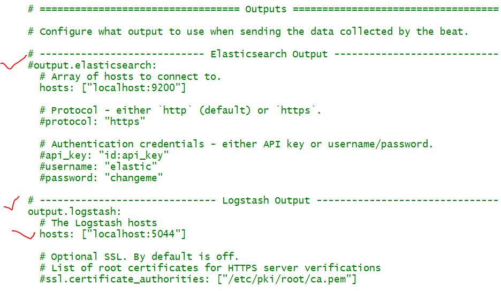501x291 pixels.
Task: Place cursor on output.logstash line
Action: [x=75, y=212]
